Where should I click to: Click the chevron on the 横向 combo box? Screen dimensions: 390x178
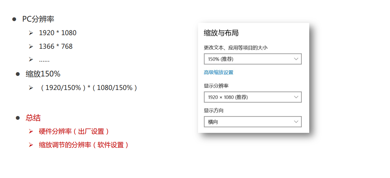296,122
